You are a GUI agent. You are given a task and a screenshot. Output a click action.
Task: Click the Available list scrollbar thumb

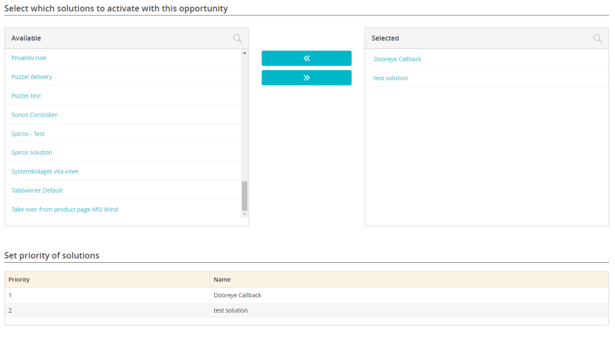(x=245, y=195)
